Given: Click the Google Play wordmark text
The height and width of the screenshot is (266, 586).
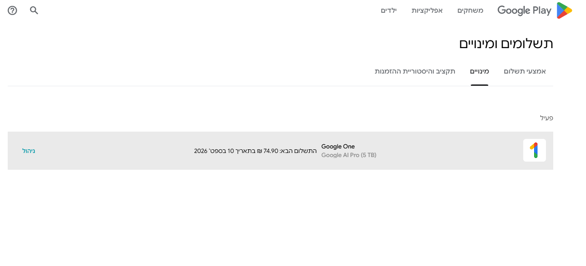Looking at the screenshot, I should (524, 10).
